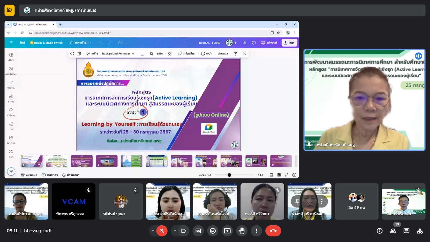The height and width of the screenshot is (242, 430).
Task: Show the participants list with 59 badge
Action: pos(393,231)
